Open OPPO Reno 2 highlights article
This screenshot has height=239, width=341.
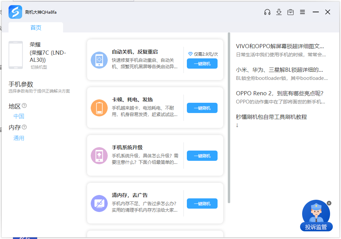pos(280,93)
